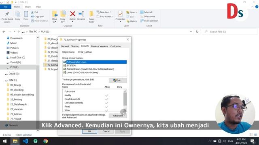This screenshot has height=145, width=259.
Task: Go back with the Back arrow
Action: (4, 31)
